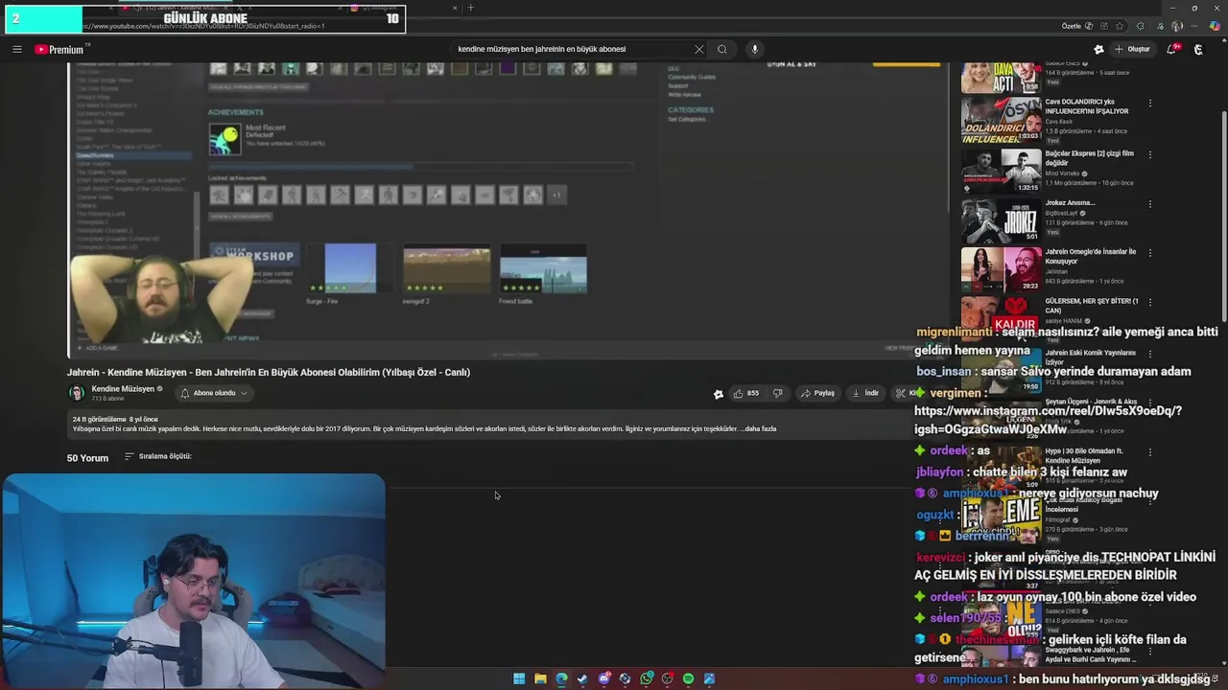
Task: Click the magnifier search button
Action: tap(722, 49)
